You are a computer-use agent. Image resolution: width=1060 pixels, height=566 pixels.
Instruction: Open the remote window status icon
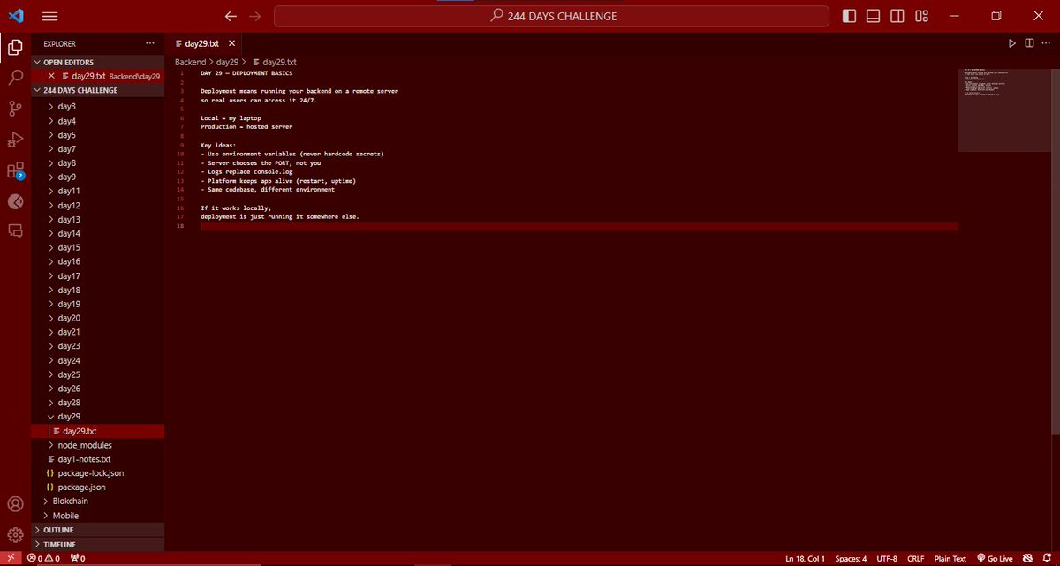coord(10,558)
